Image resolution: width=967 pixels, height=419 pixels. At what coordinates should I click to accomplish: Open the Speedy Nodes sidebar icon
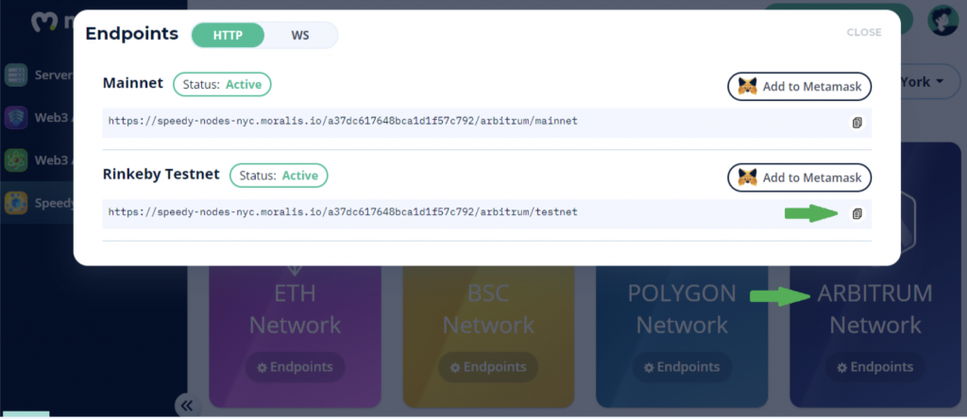coord(15,203)
